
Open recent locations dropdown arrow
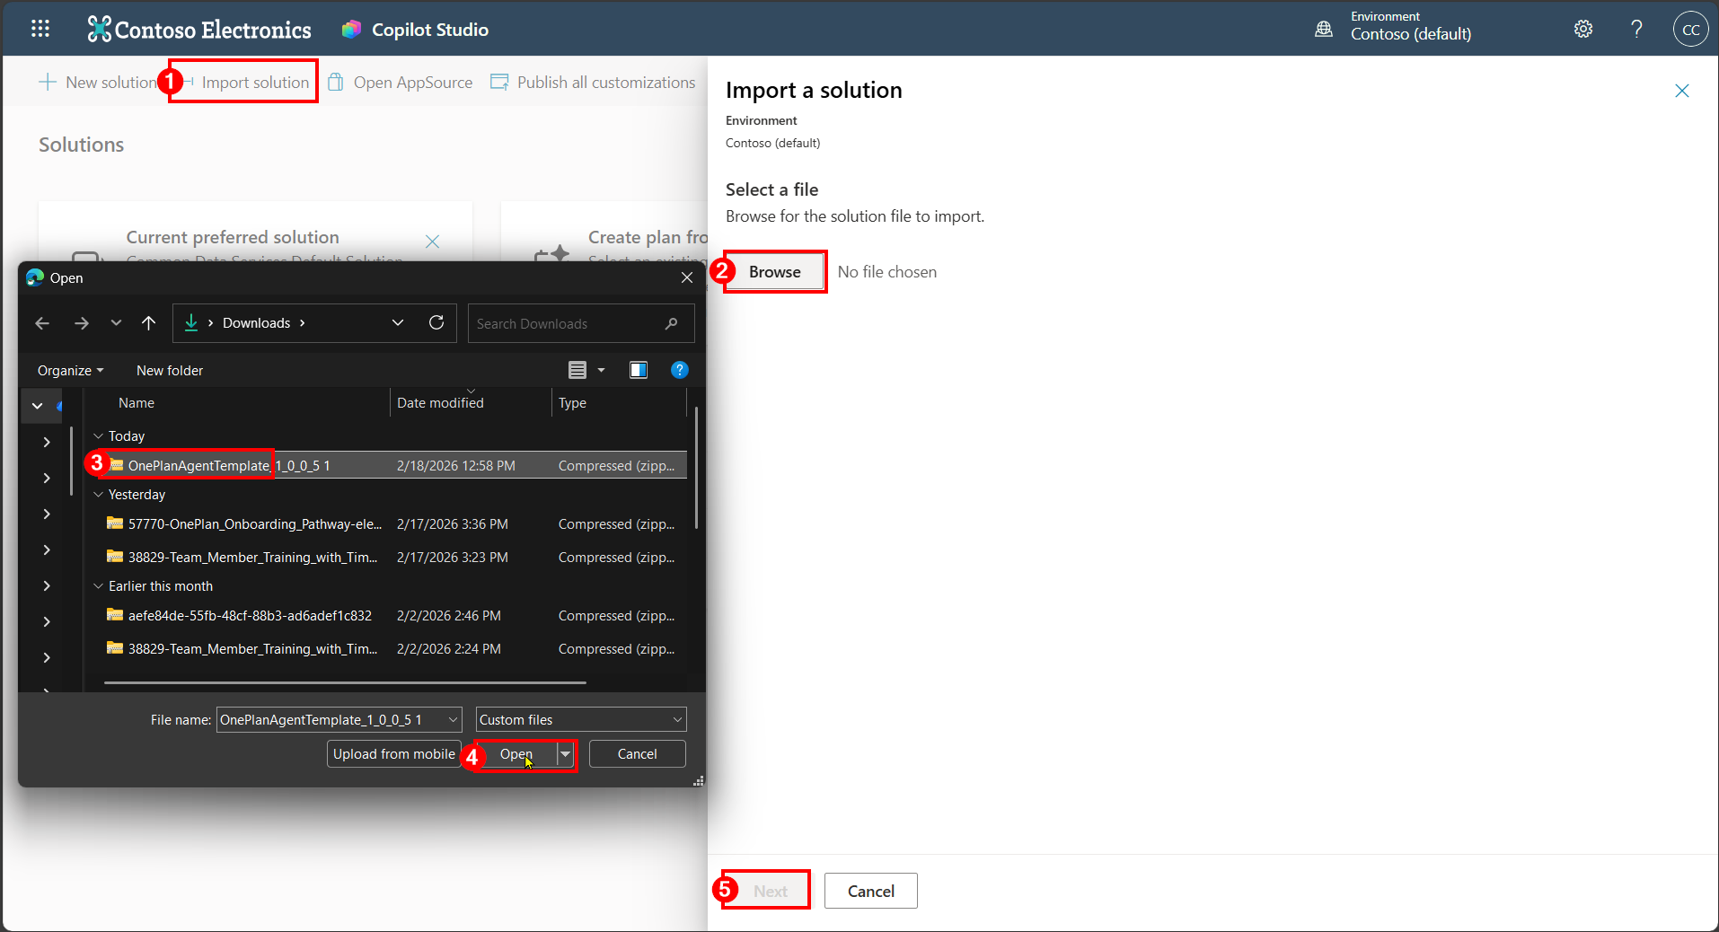tap(116, 323)
